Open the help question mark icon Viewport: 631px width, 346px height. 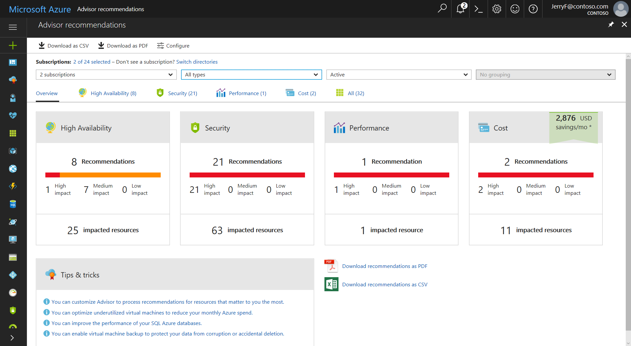tap(533, 9)
